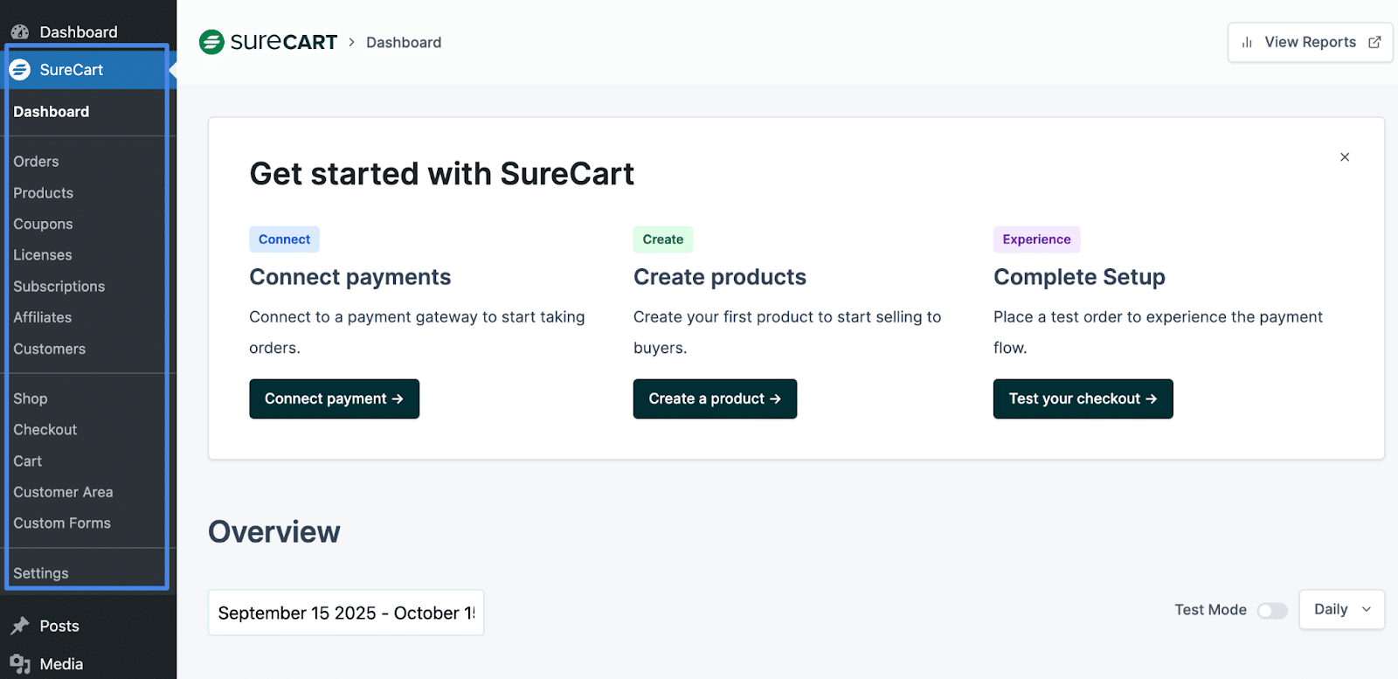1398x679 pixels.
Task: Navigate to Licenses
Action: pos(42,255)
